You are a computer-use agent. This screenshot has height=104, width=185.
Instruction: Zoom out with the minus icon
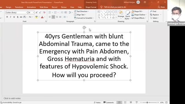point(141,102)
